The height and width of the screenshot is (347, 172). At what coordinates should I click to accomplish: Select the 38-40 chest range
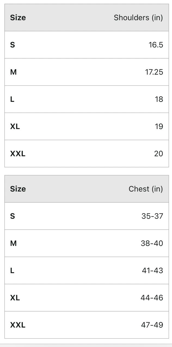152,243
